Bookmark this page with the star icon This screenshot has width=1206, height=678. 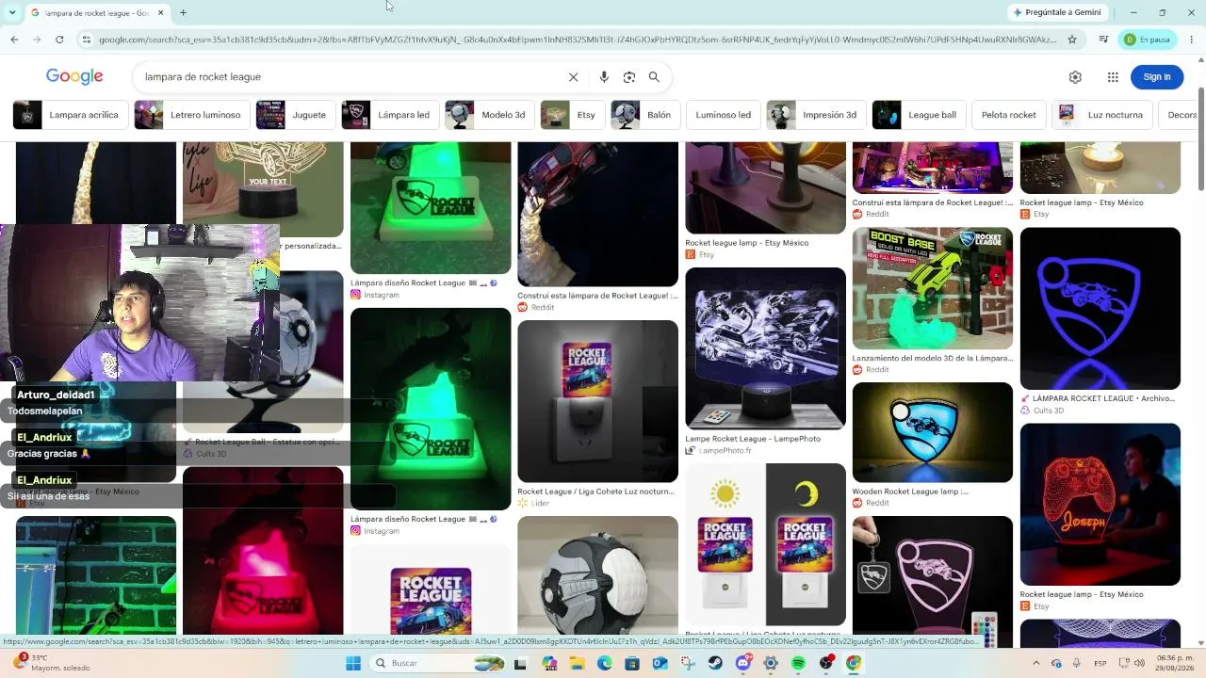click(1072, 40)
